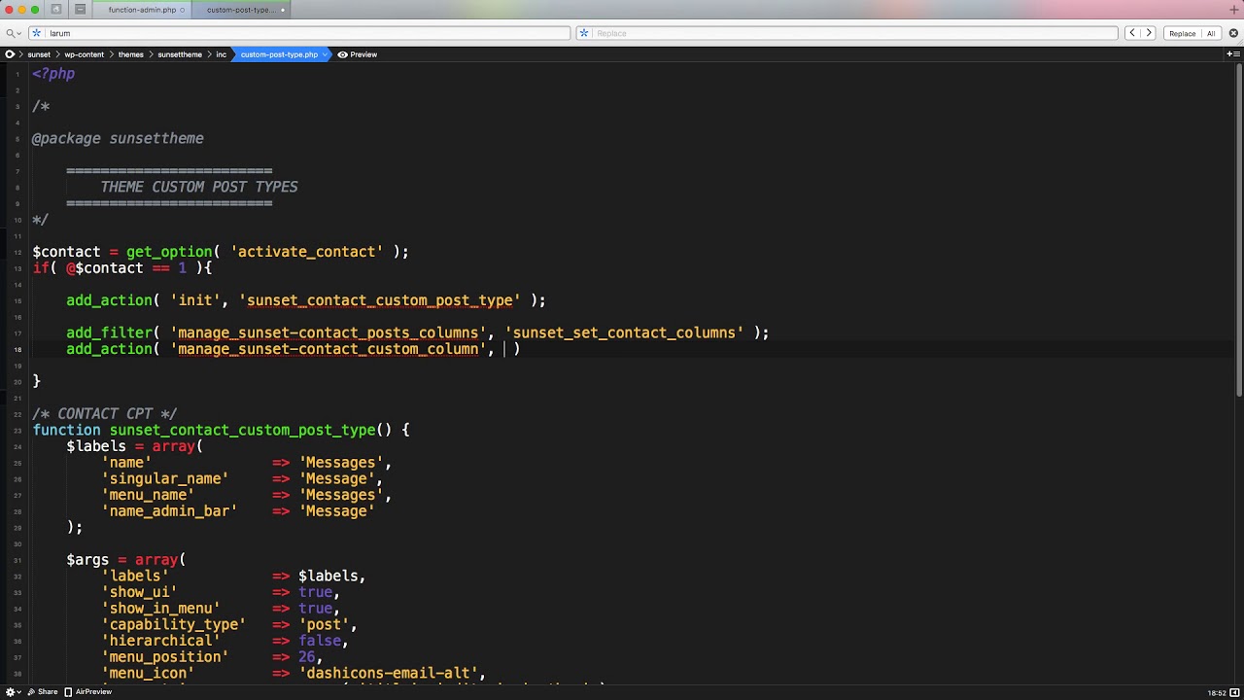Click the 'menu_name' array key
Screen dimensions: 1244x700
(x=148, y=495)
